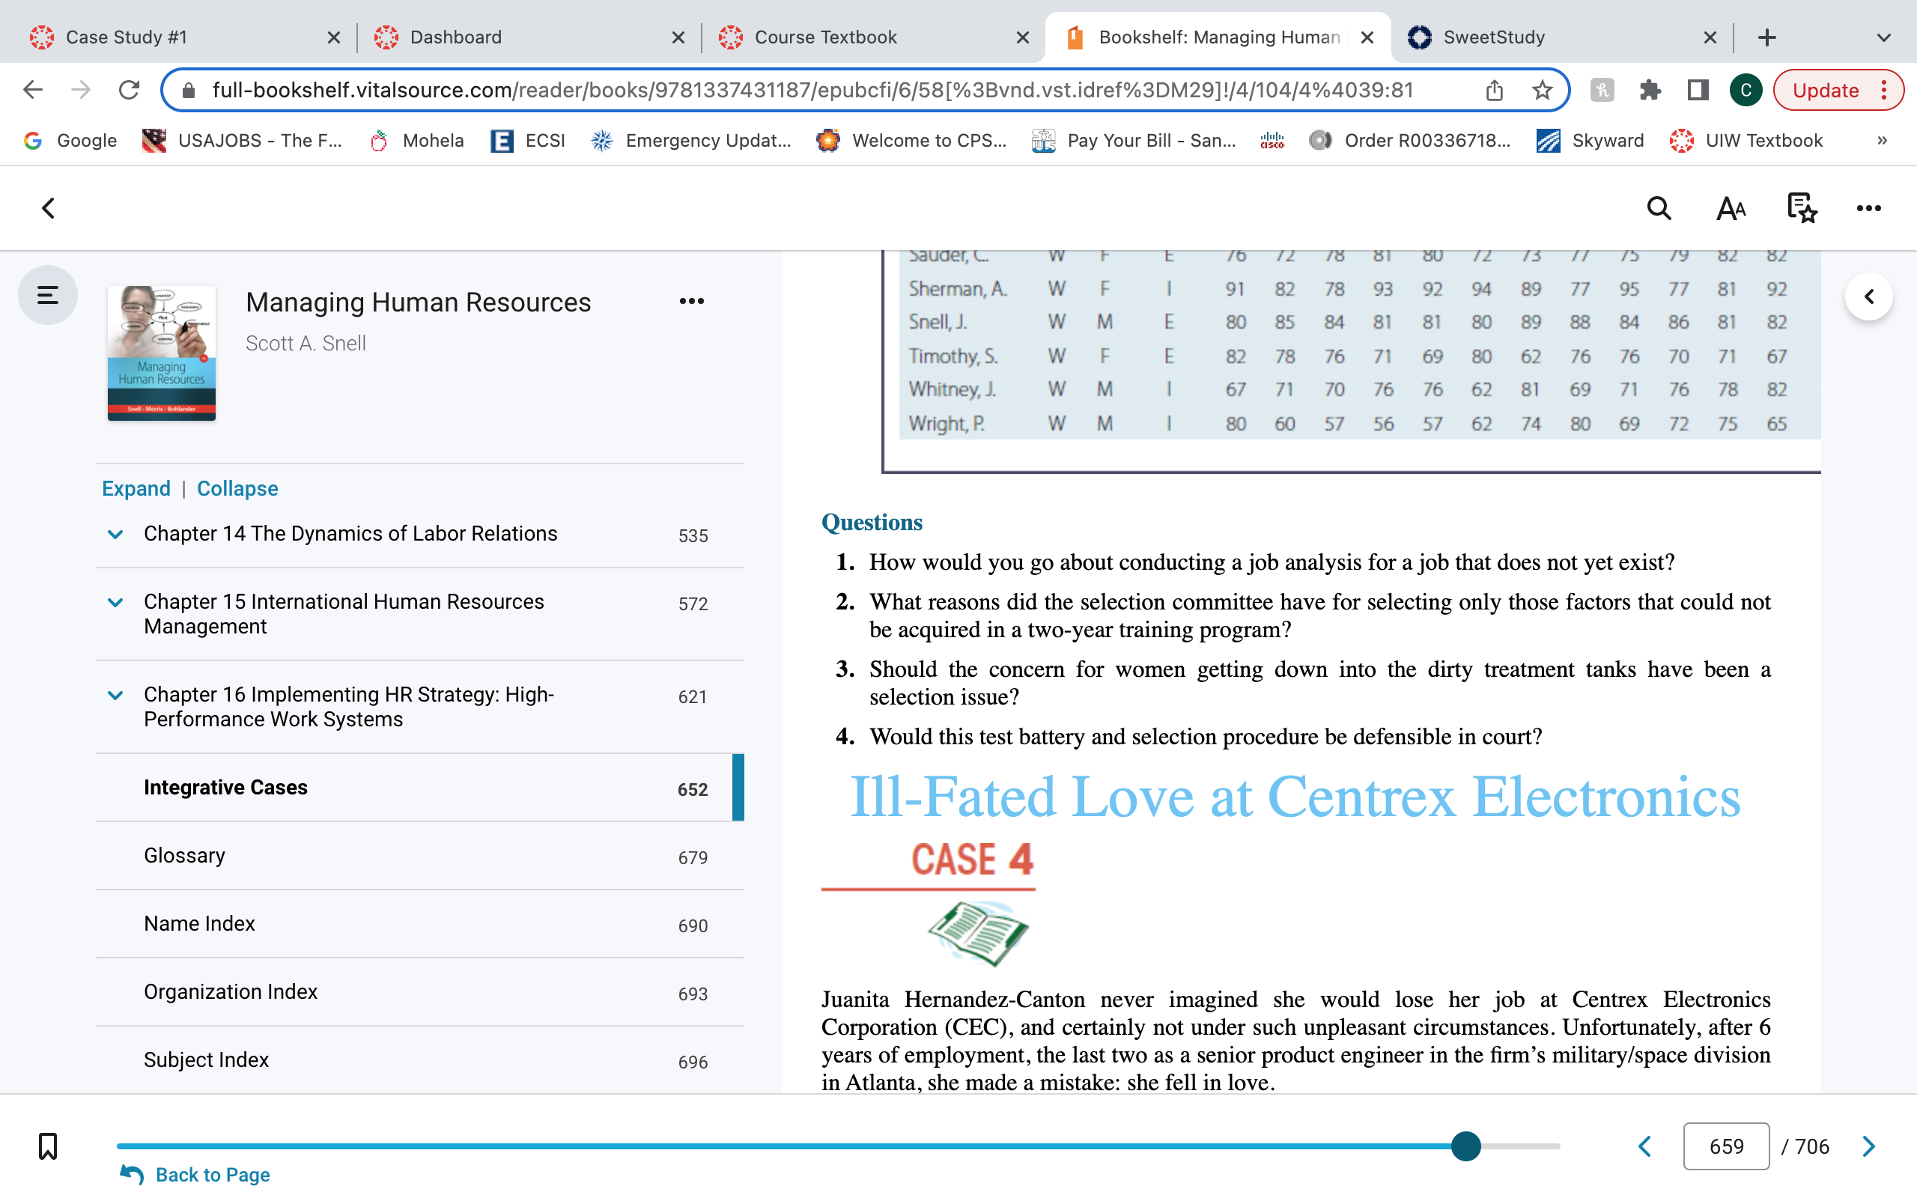Open the notebook highlights icon

coord(1802,208)
